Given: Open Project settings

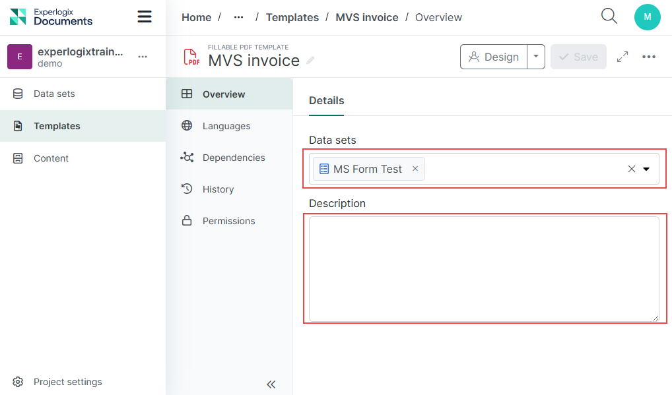Looking at the screenshot, I should (x=67, y=382).
